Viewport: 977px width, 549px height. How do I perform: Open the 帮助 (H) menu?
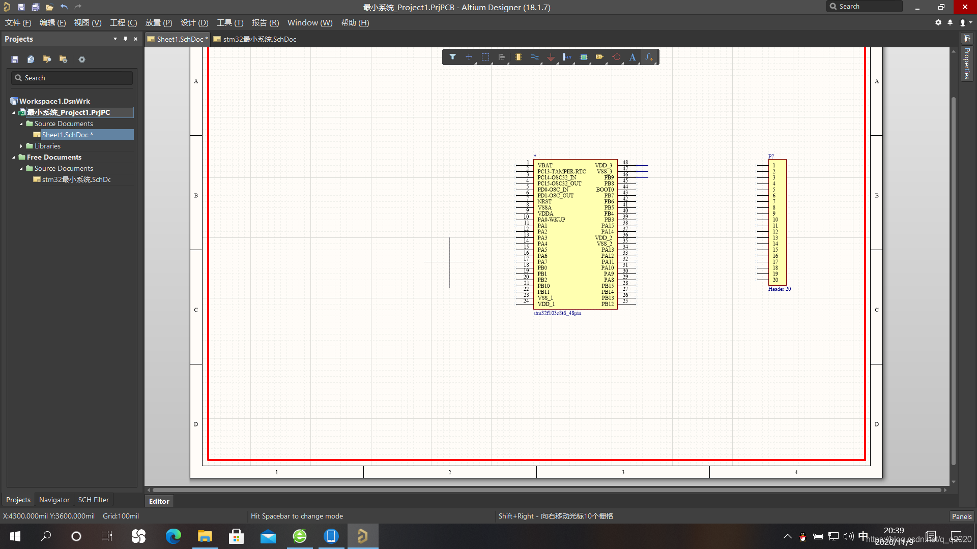click(x=355, y=23)
